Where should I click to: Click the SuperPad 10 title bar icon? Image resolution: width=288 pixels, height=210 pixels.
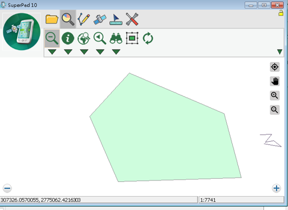pos(3,5)
